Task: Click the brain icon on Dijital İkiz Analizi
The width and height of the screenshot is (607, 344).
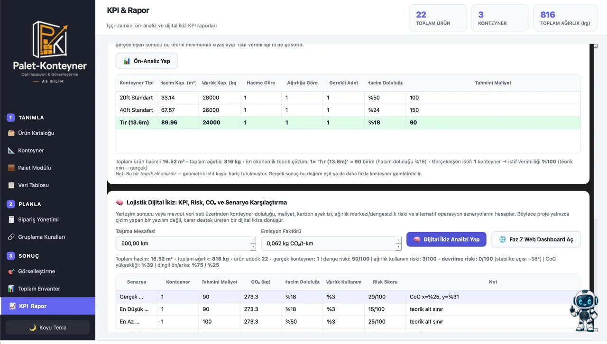Action: 417,239
